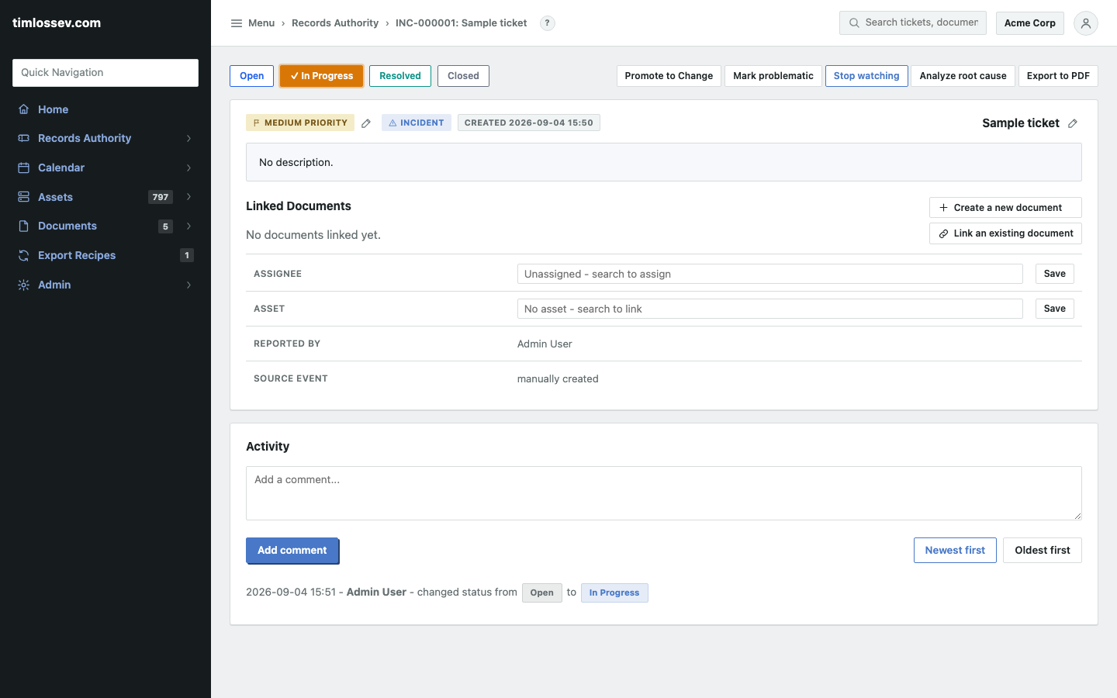Set ticket status to Open
1117x698 pixels.
coord(251,76)
